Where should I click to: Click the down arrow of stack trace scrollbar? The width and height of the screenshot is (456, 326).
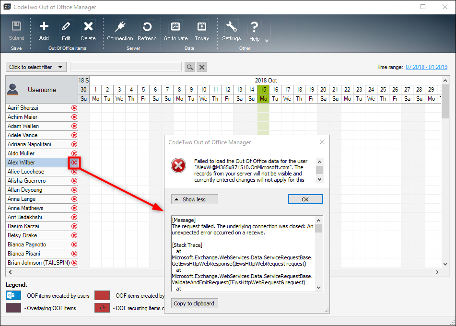(319, 288)
